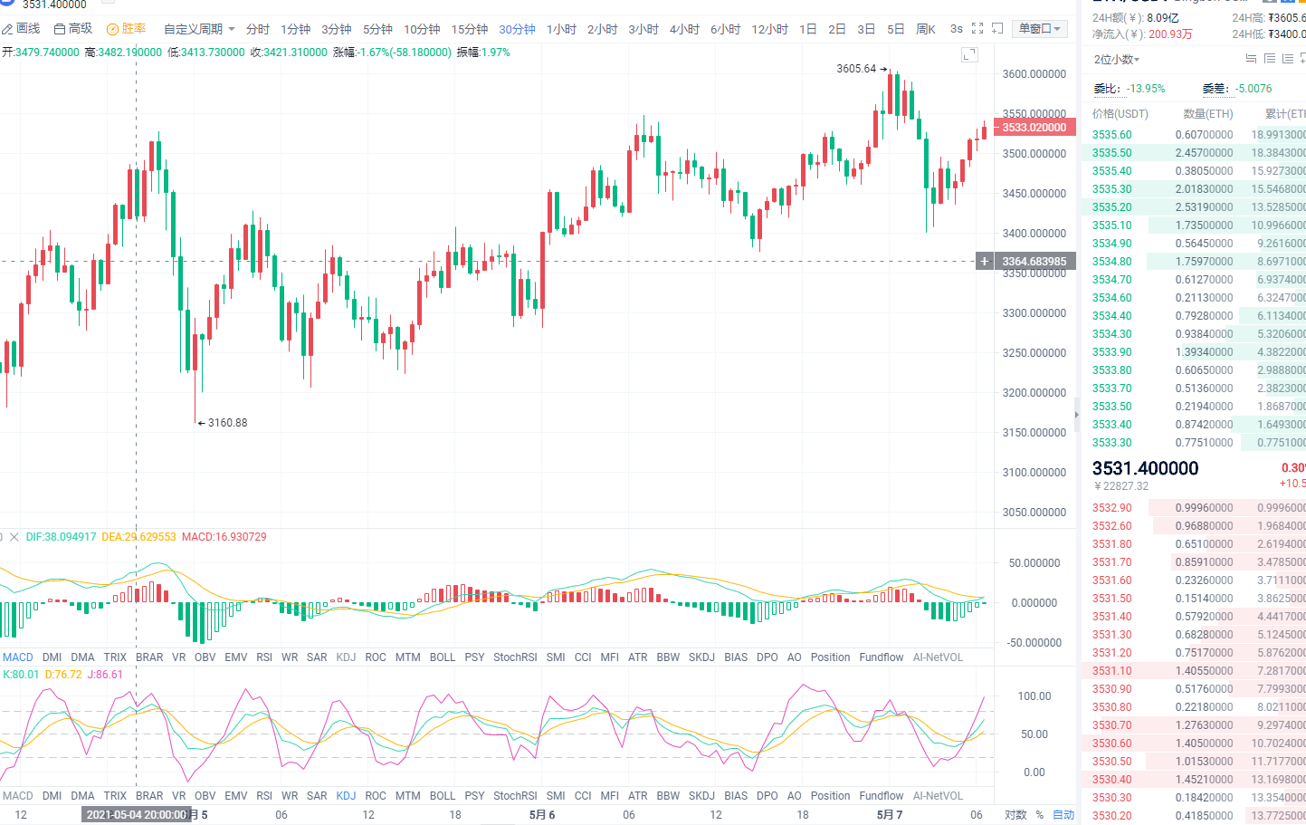
Task: Toggle percent scale on price axis
Action: coord(1040,815)
